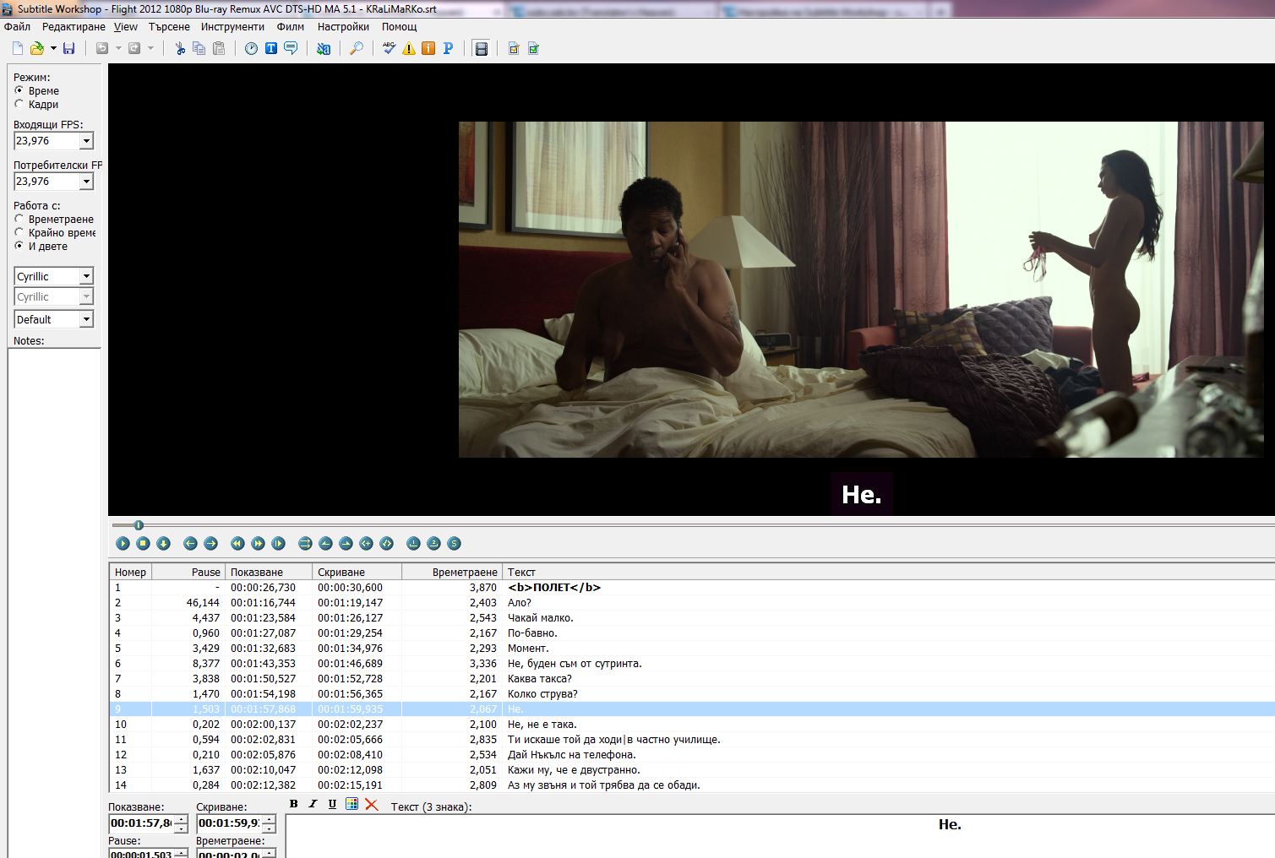Open the subtitle color picker swatch
This screenshot has width=1275, height=858.
tap(352, 804)
